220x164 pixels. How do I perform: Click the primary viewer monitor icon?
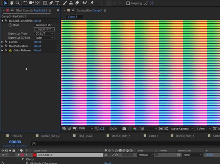click(x=69, y=129)
